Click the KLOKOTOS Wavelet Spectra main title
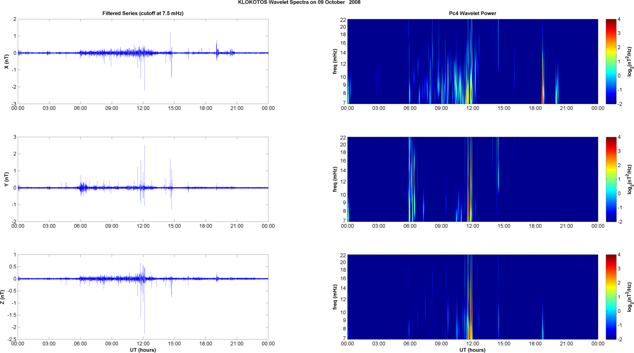The width and height of the screenshot is (634, 353). [x=299, y=2]
